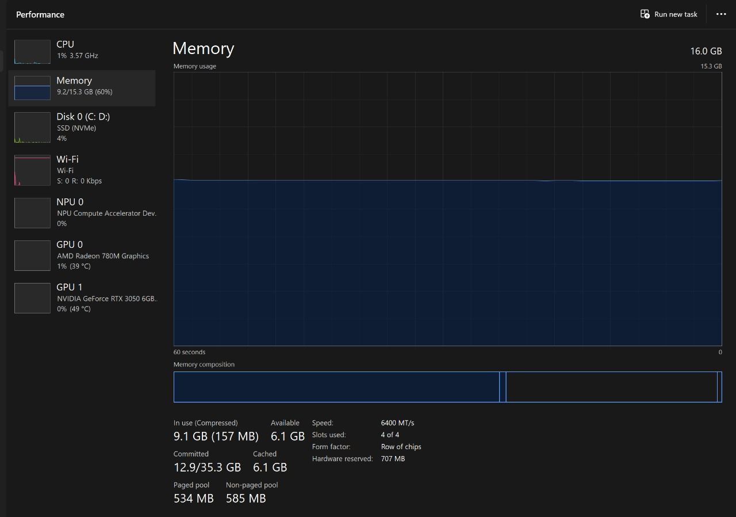Viewport: 736px width, 517px height.
Task: Click the Non-paged pool 585 MB value
Action: [x=246, y=499]
